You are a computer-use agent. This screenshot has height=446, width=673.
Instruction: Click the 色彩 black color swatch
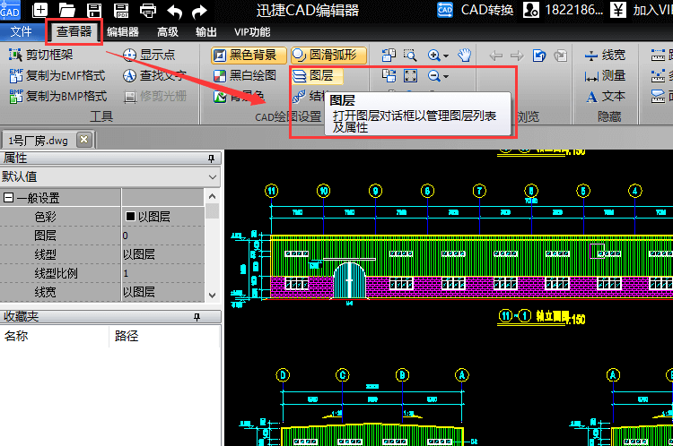130,217
